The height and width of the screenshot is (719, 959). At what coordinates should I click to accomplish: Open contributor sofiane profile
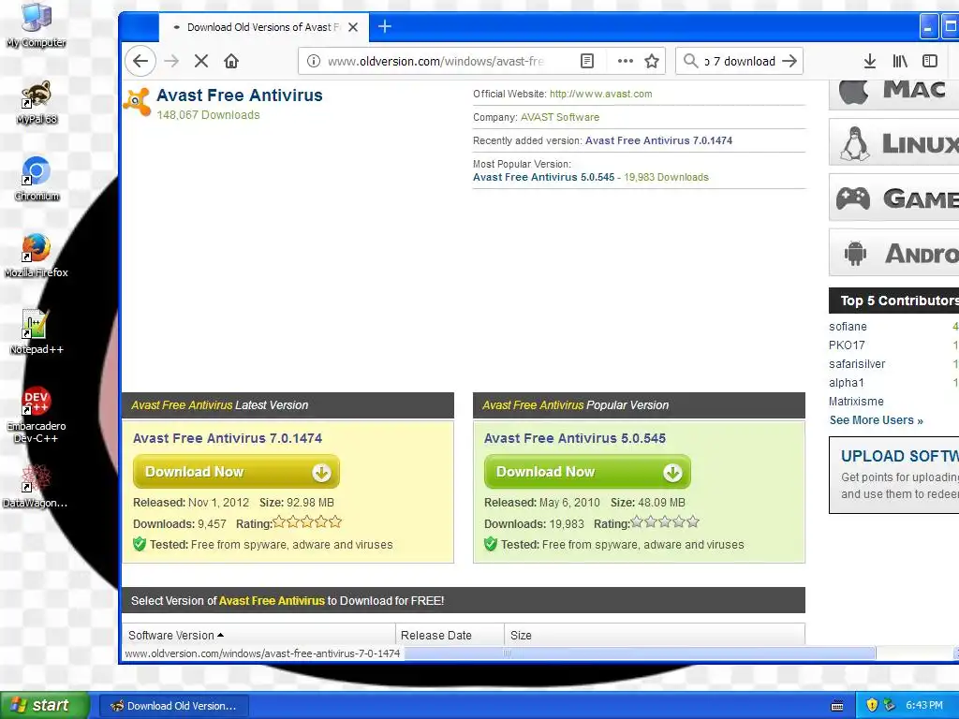click(848, 327)
